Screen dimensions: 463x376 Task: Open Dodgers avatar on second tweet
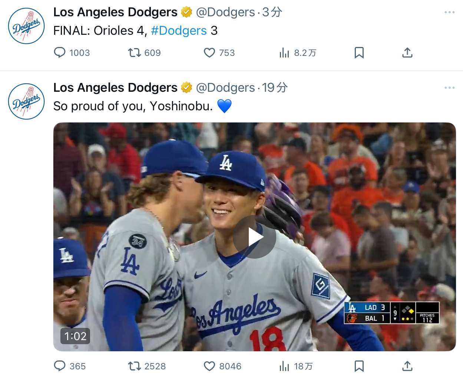(x=26, y=101)
